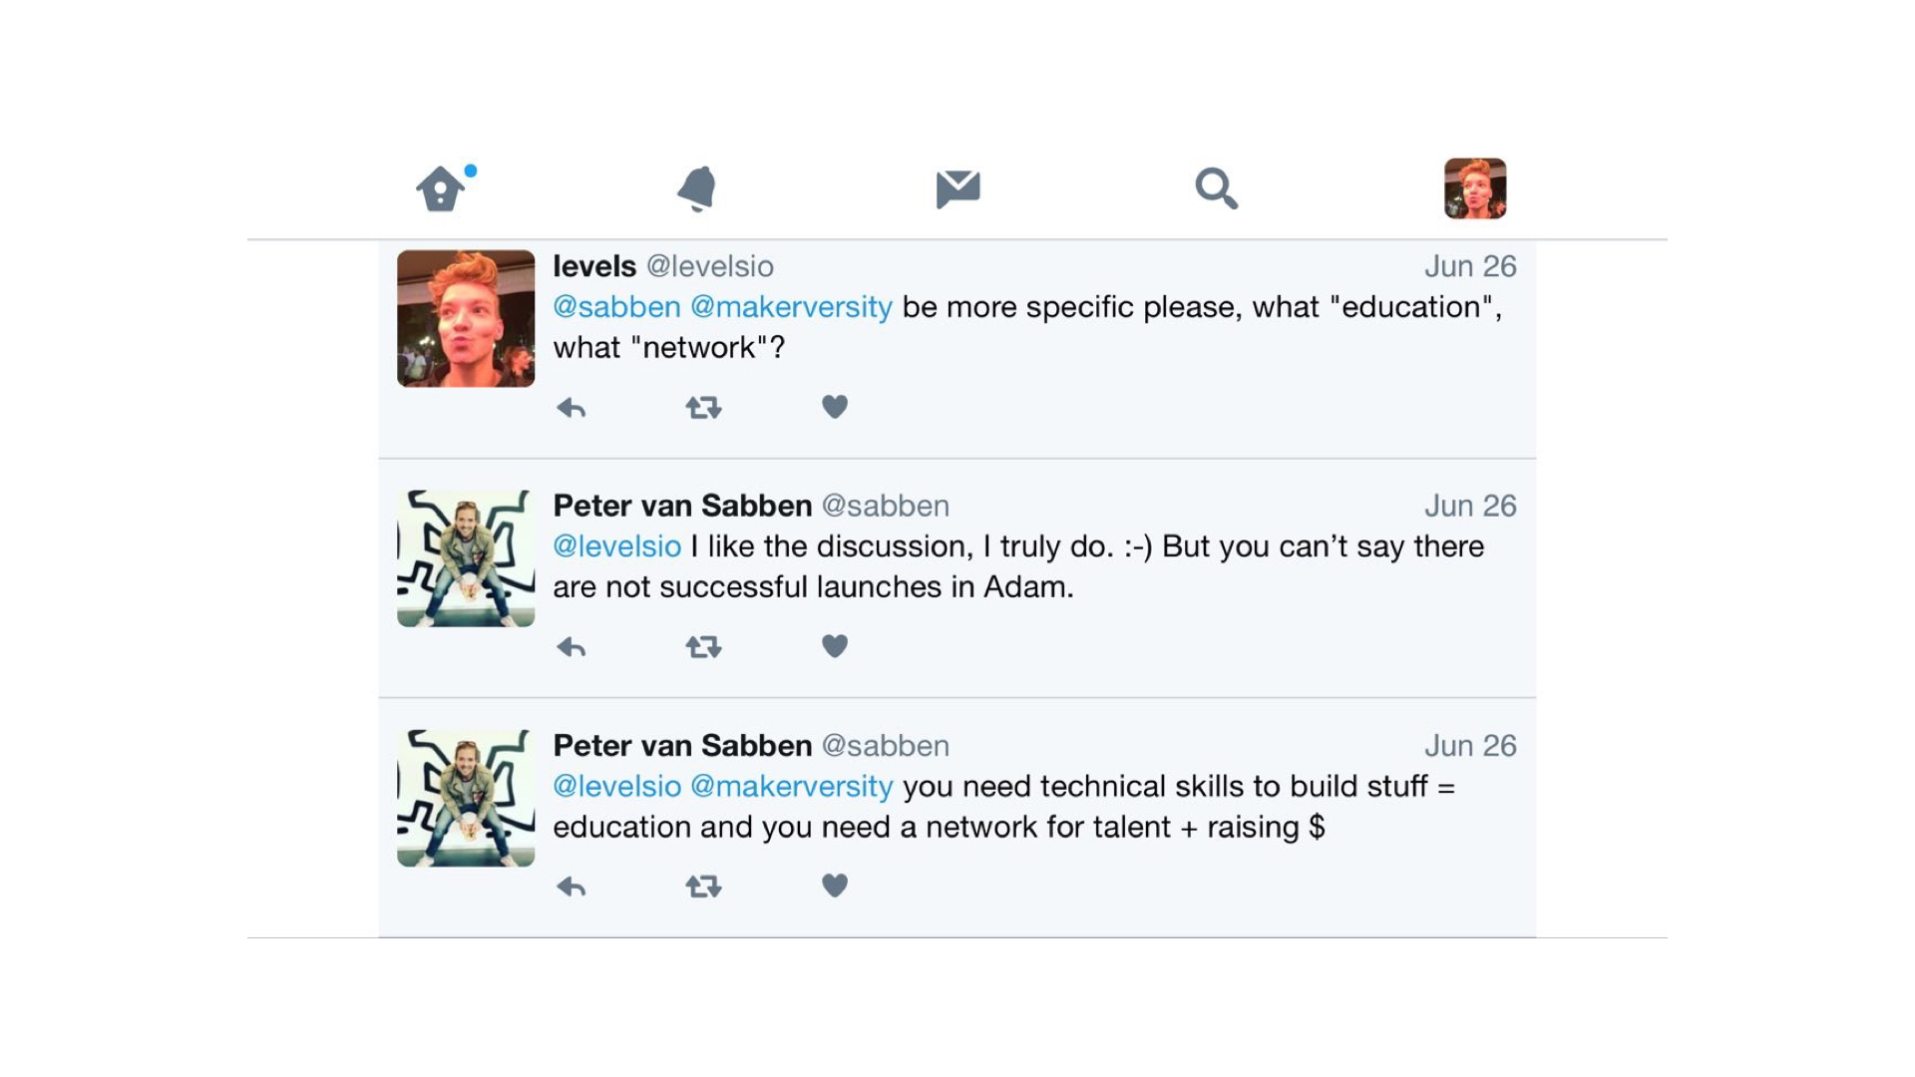Reply to the levels tweet

coord(571,408)
